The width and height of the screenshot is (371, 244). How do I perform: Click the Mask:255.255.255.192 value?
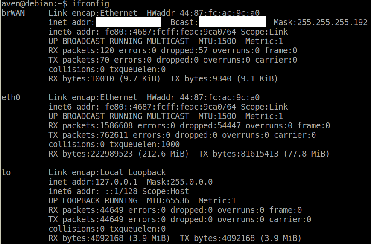click(321, 22)
